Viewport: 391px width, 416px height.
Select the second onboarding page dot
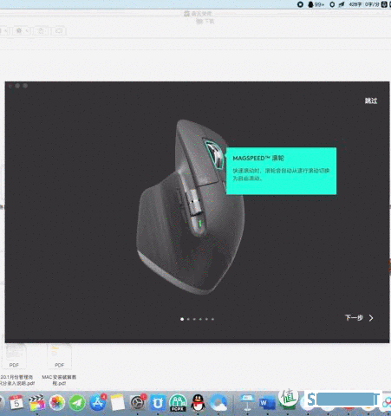click(188, 319)
